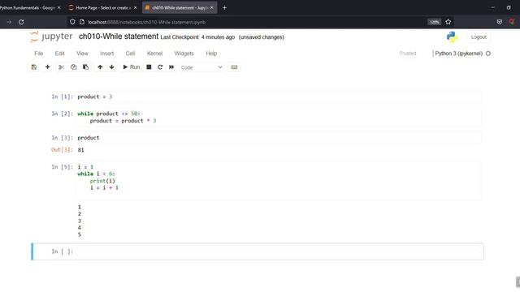
Task: Click the shield tracking protection icon
Action: pyautogui.click(x=72, y=22)
